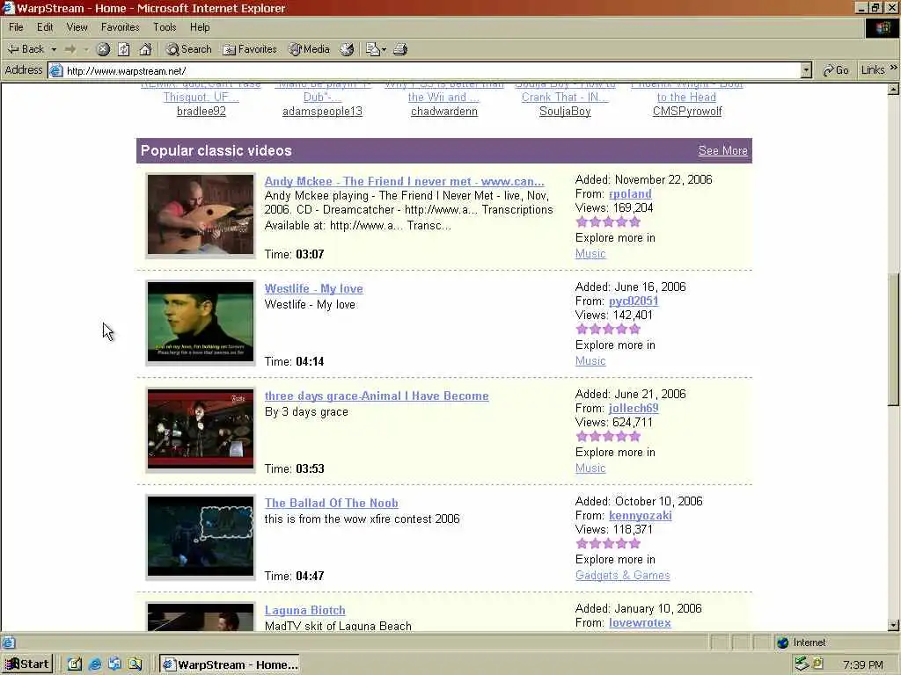The height and width of the screenshot is (675, 901).
Task: Refresh the page using Refresh icon
Action: tap(124, 49)
